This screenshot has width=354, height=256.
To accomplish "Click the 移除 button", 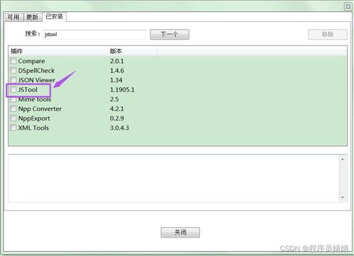I will (328, 35).
